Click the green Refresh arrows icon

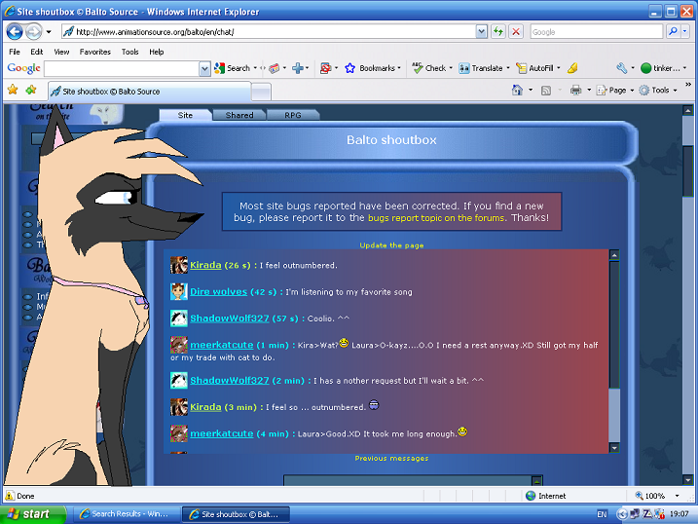(x=498, y=31)
